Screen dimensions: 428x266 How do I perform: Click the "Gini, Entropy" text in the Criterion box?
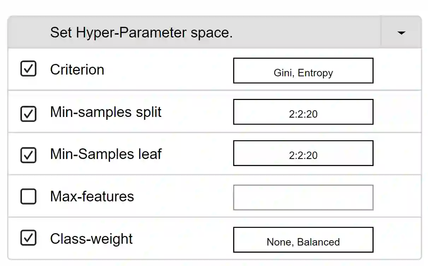click(303, 73)
